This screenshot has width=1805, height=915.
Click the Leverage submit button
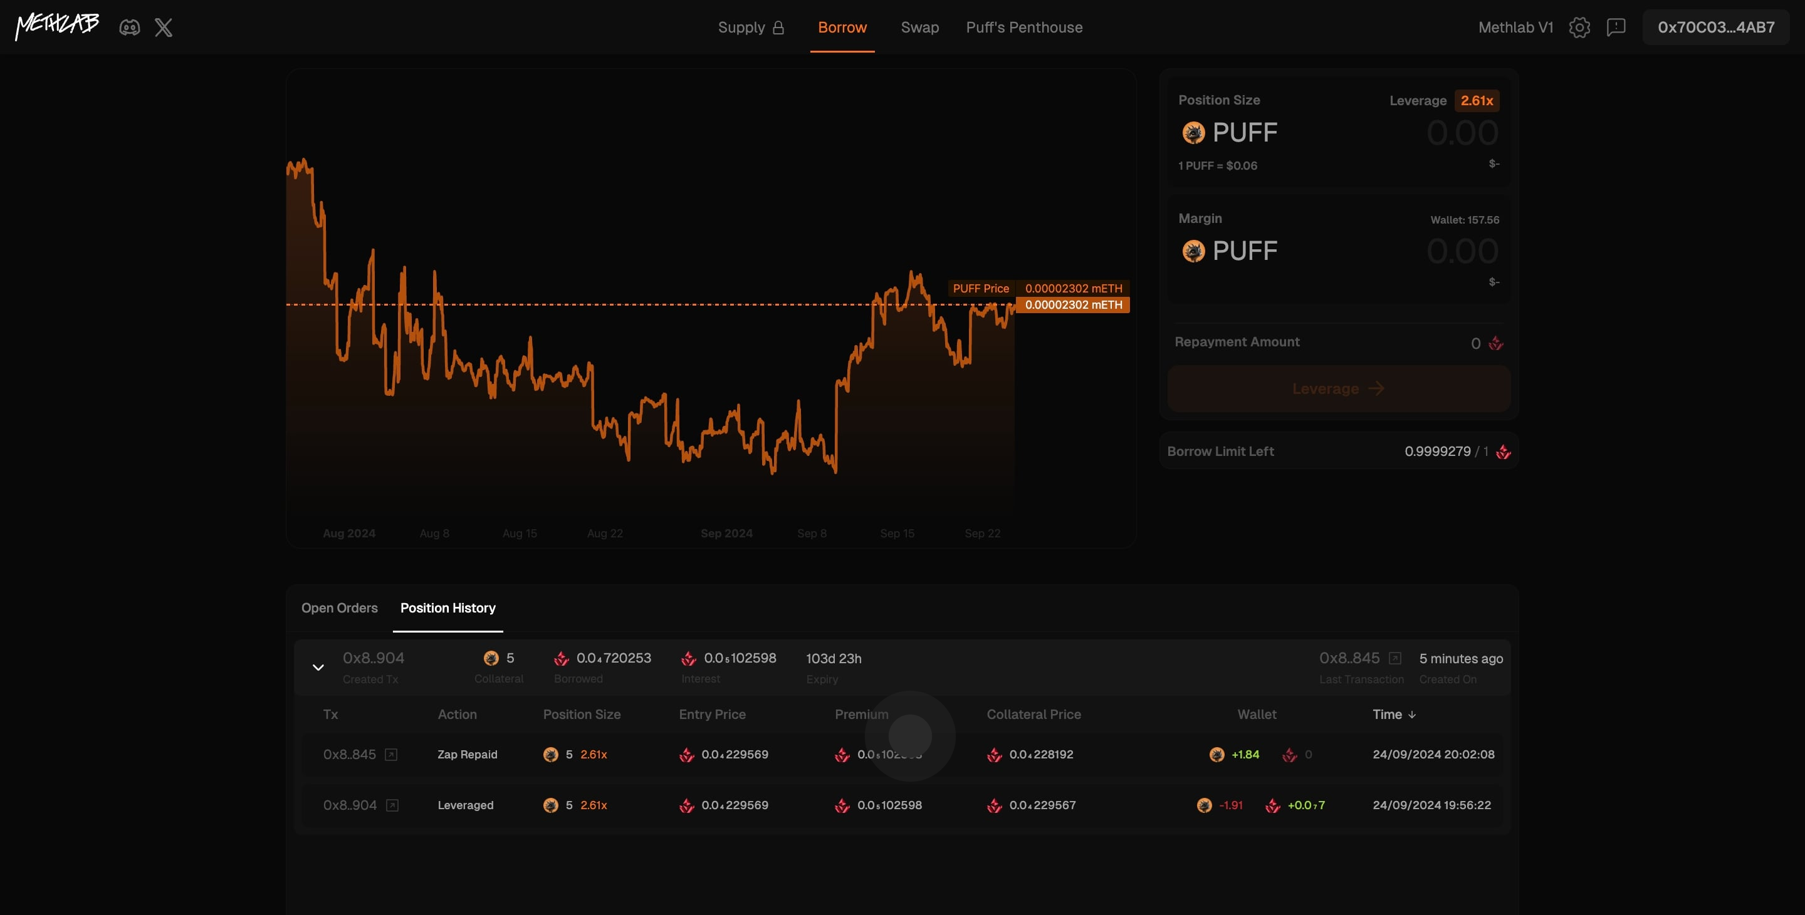coord(1338,388)
